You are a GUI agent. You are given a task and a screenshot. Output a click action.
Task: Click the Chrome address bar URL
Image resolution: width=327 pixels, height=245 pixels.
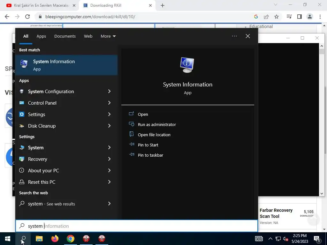tap(90, 17)
